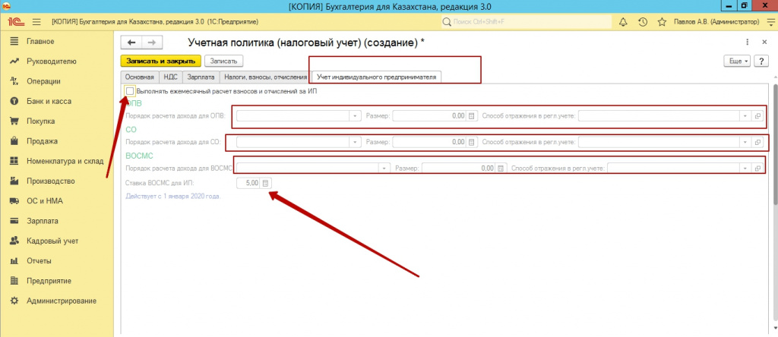Go to Банк и касса section
778x337 pixels.
coord(49,101)
